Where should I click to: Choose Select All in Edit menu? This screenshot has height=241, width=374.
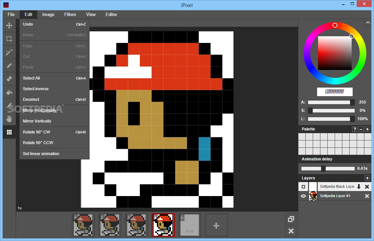(x=54, y=78)
